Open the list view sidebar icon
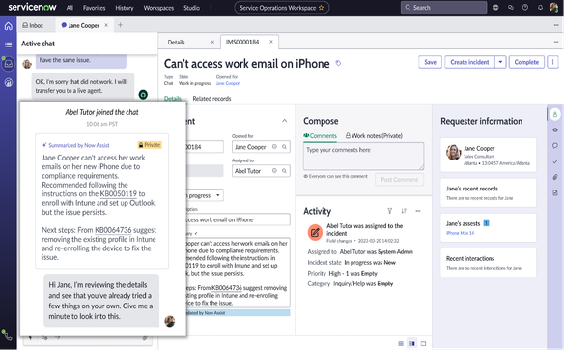This screenshot has width=564, height=350. pos(9,44)
